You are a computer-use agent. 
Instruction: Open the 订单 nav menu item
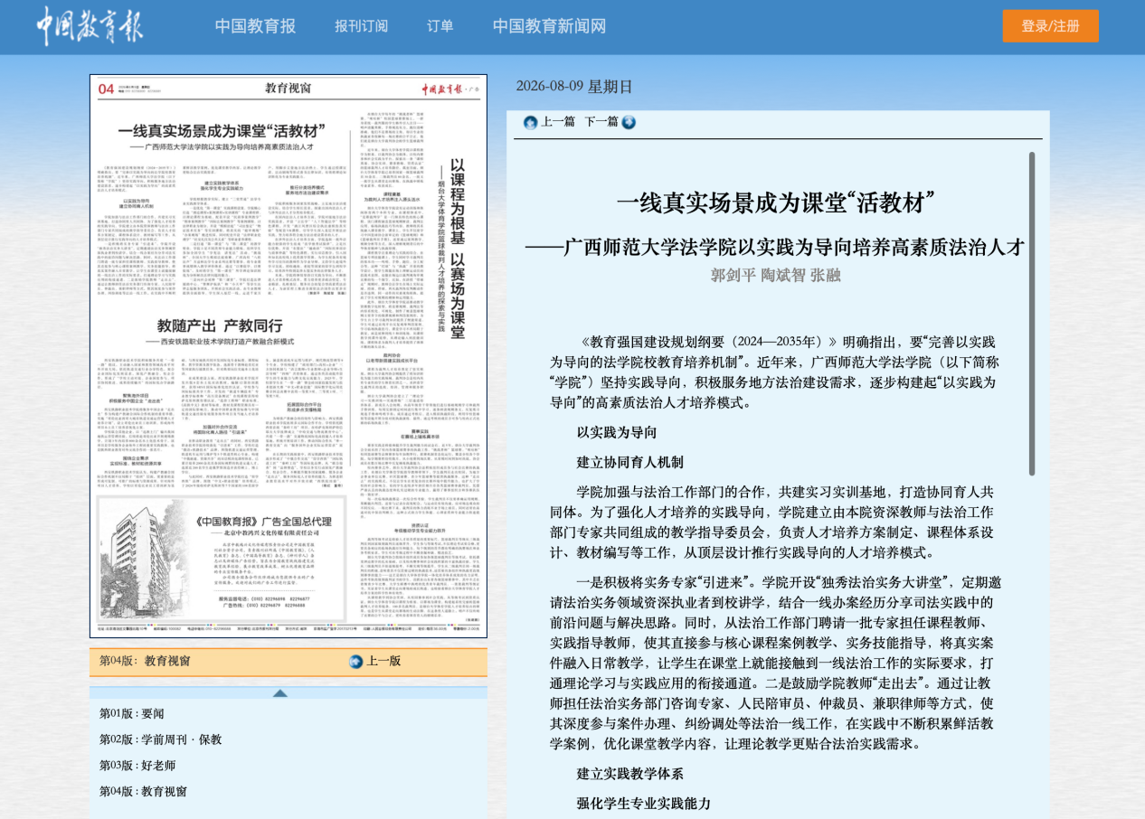coord(440,26)
